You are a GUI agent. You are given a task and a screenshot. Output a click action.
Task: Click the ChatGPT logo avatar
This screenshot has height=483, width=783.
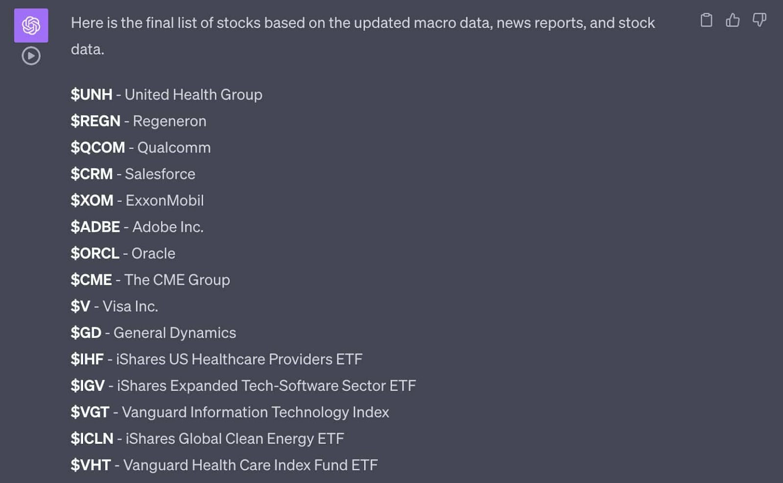31,25
